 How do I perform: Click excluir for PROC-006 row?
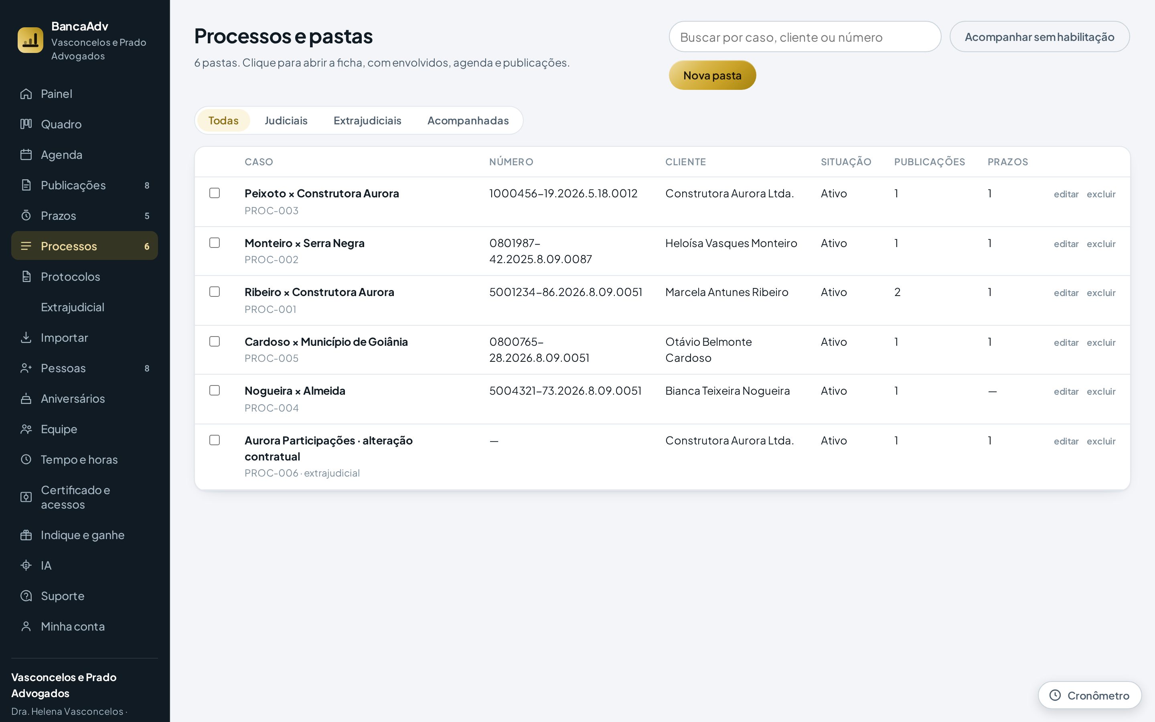tap(1101, 441)
